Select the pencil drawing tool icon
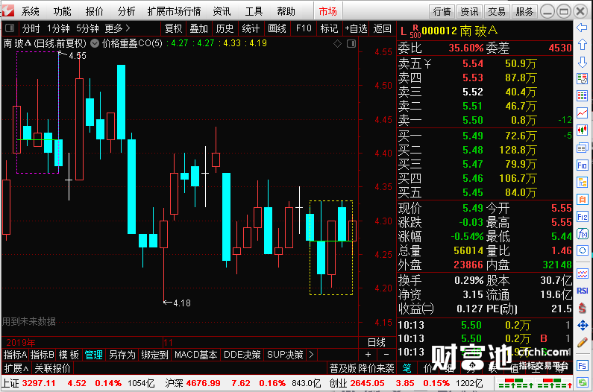The width and height of the screenshot is (593, 392). tap(582, 343)
